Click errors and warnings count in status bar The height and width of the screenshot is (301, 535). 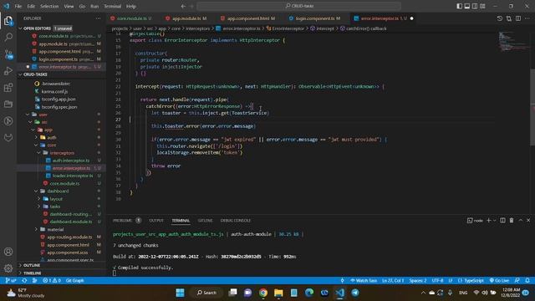[52, 281]
